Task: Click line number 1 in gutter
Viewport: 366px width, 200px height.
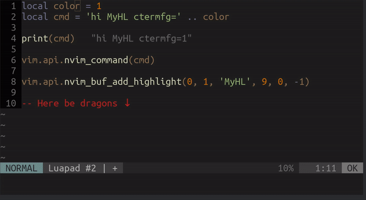Action: (14, 6)
